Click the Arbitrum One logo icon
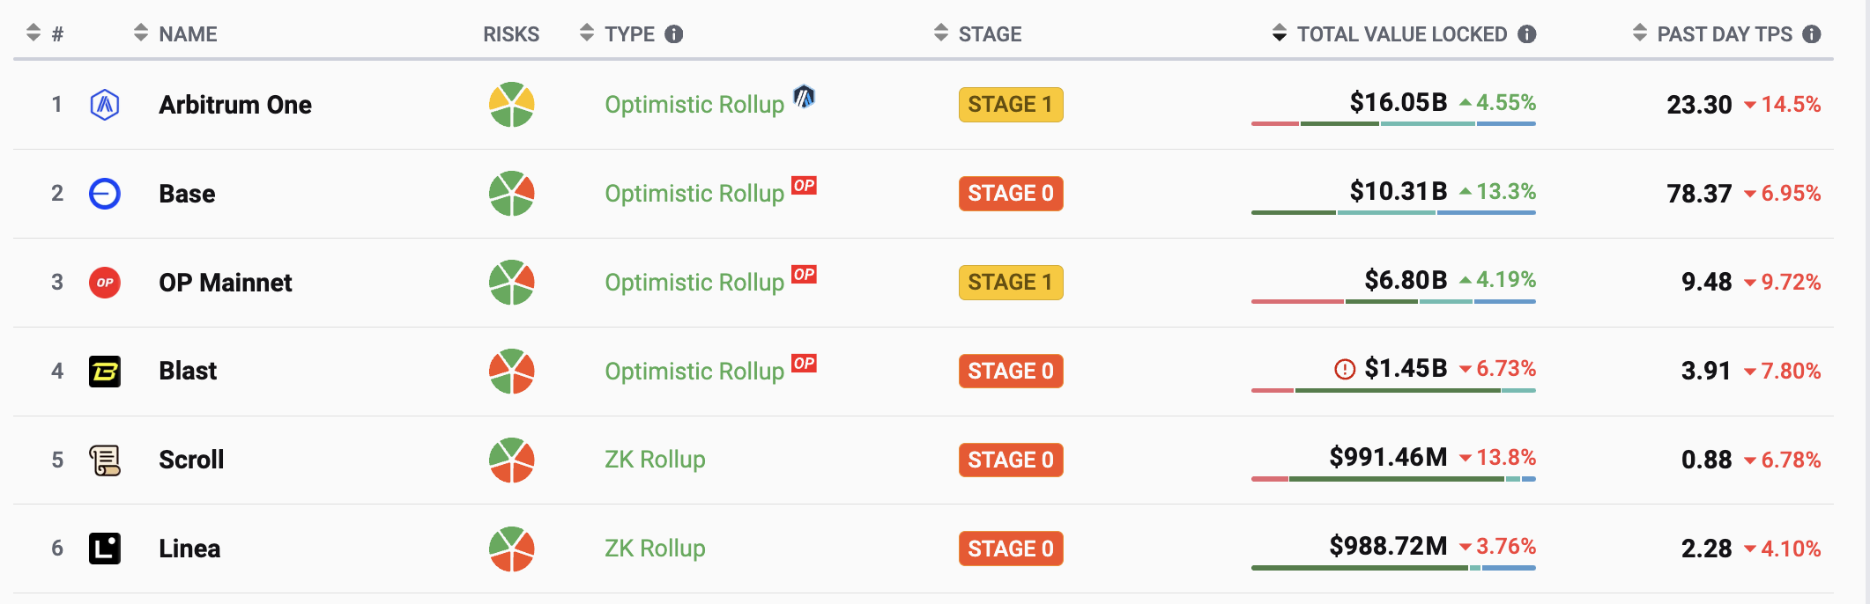The height and width of the screenshot is (604, 1870). tap(105, 105)
